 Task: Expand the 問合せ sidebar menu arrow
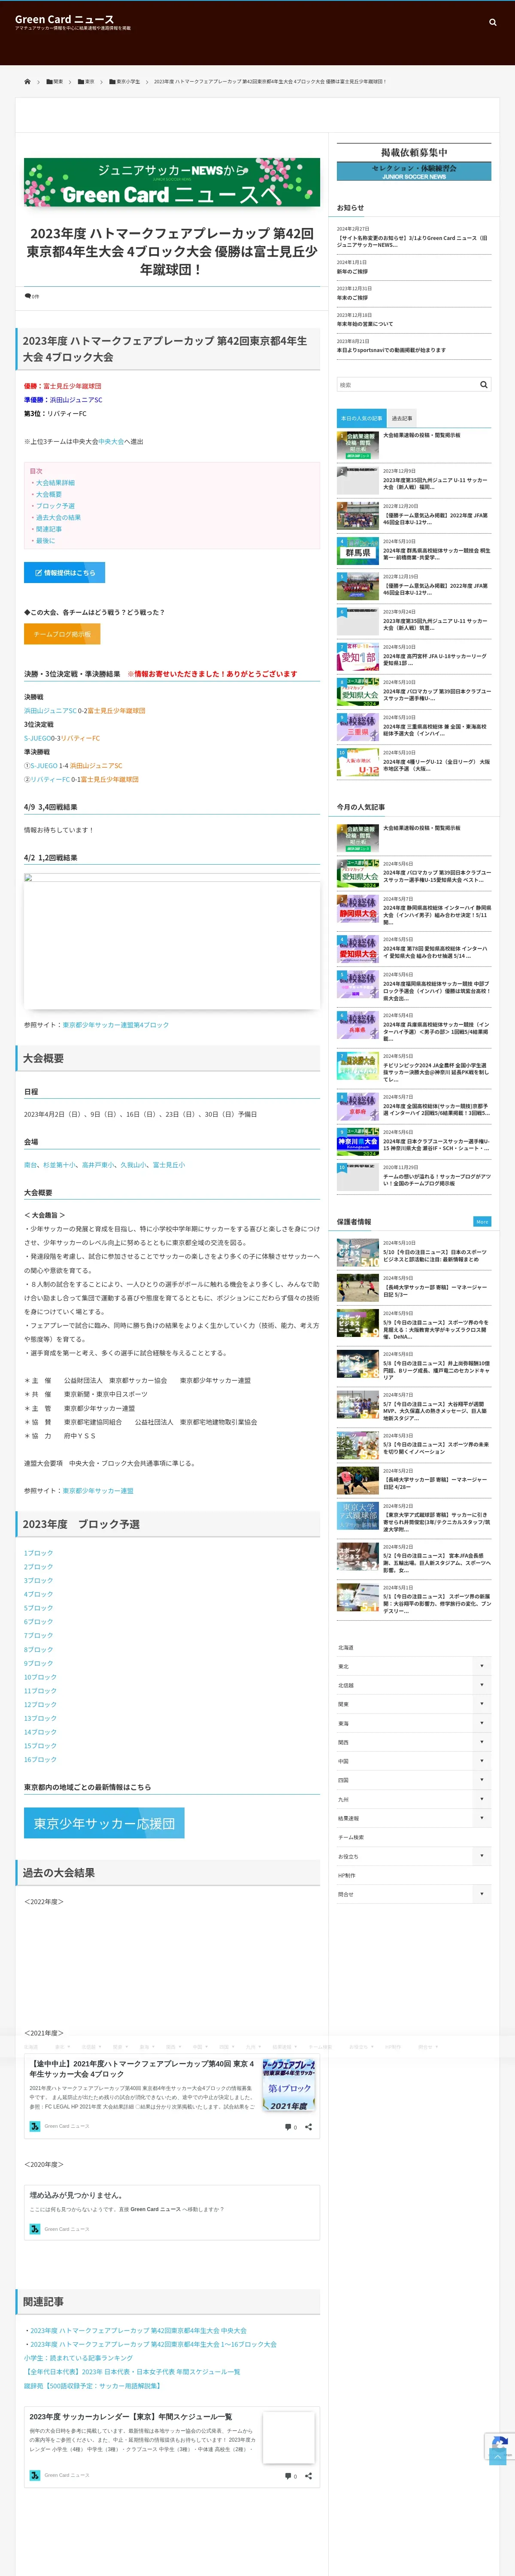(x=481, y=1894)
